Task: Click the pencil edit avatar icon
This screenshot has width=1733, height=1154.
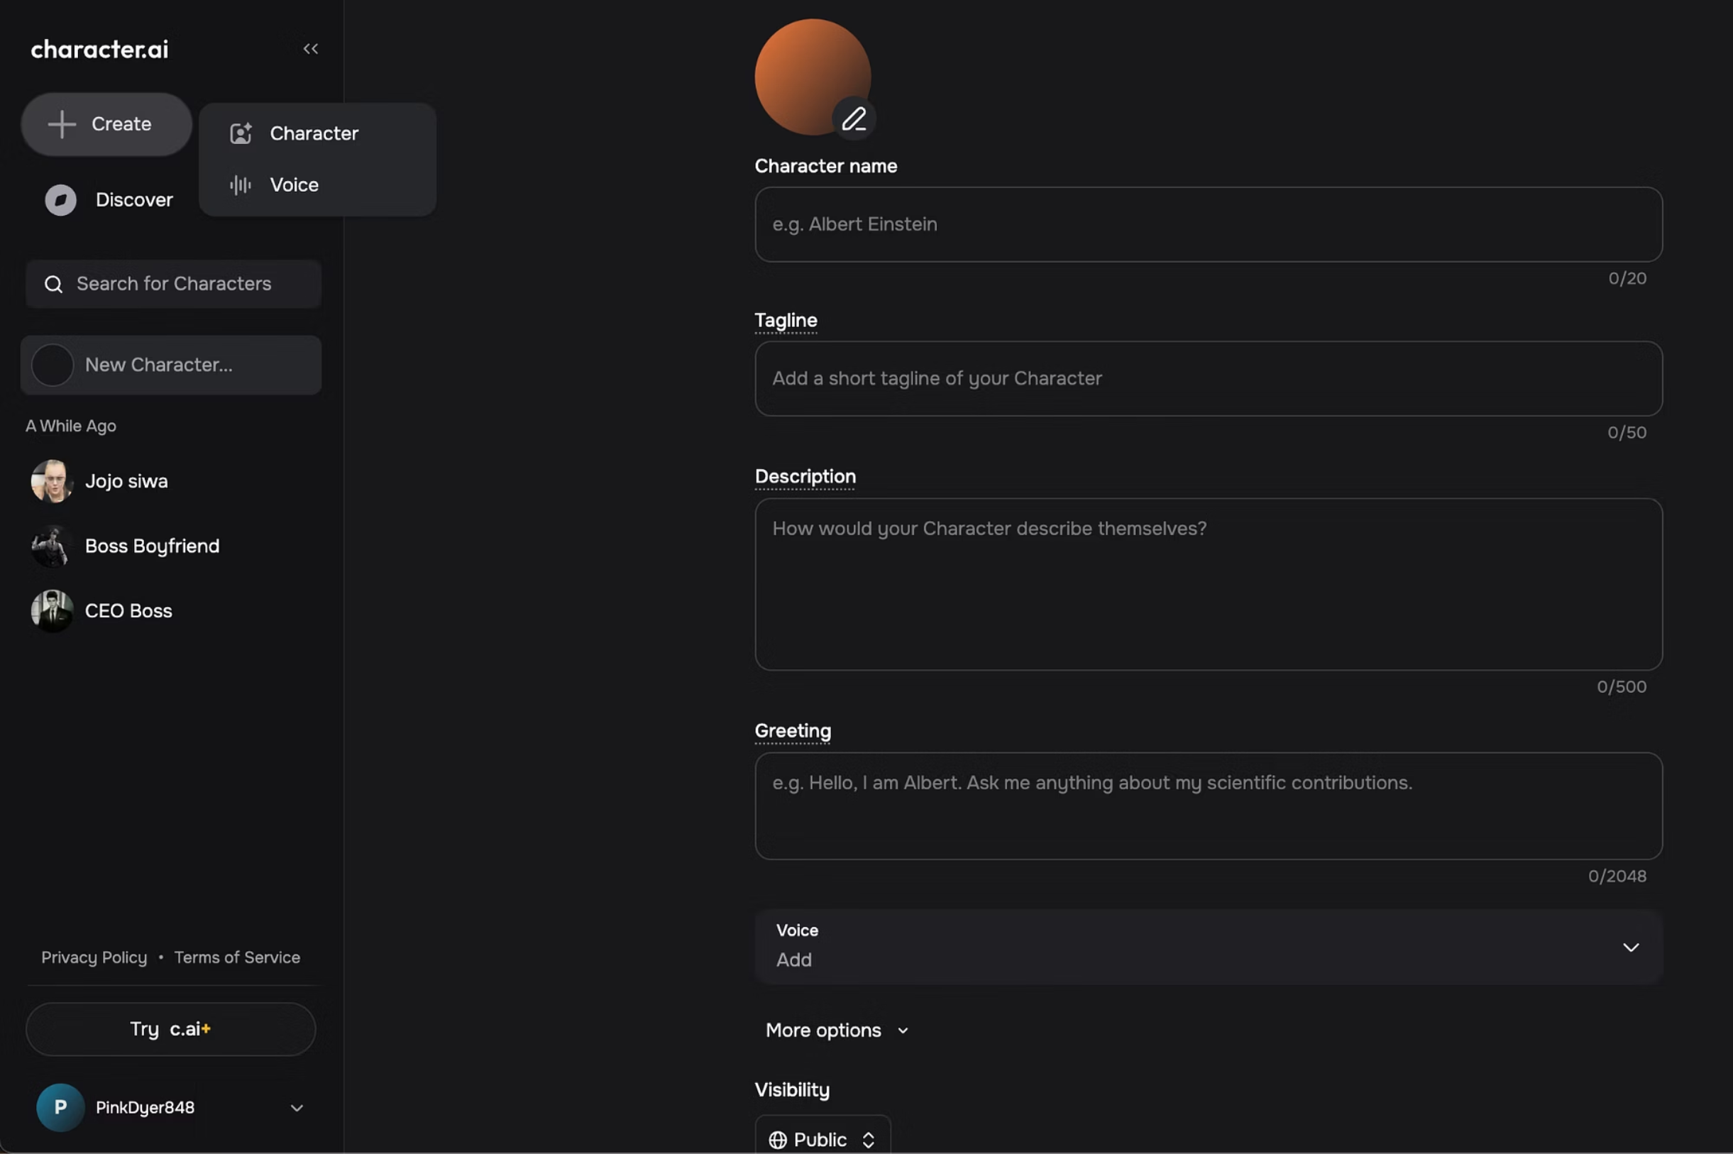Action: click(854, 119)
